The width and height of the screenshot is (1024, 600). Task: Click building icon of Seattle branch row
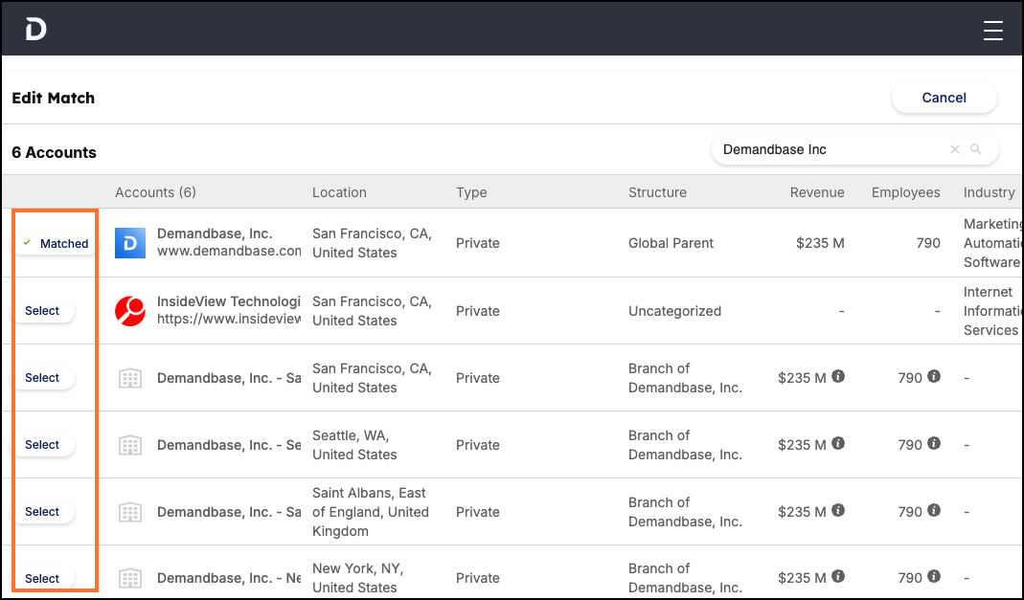130,445
